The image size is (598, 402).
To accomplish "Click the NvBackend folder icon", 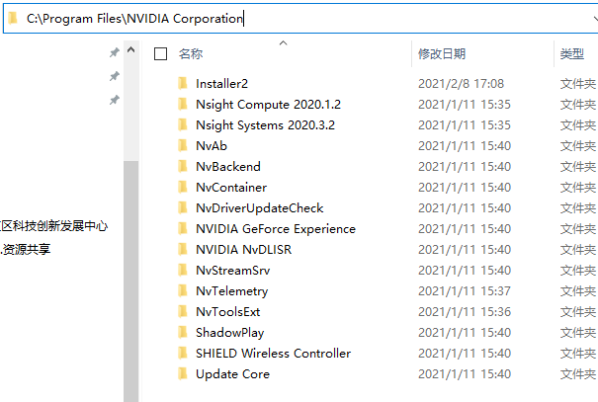I will pyautogui.click(x=183, y=166).
